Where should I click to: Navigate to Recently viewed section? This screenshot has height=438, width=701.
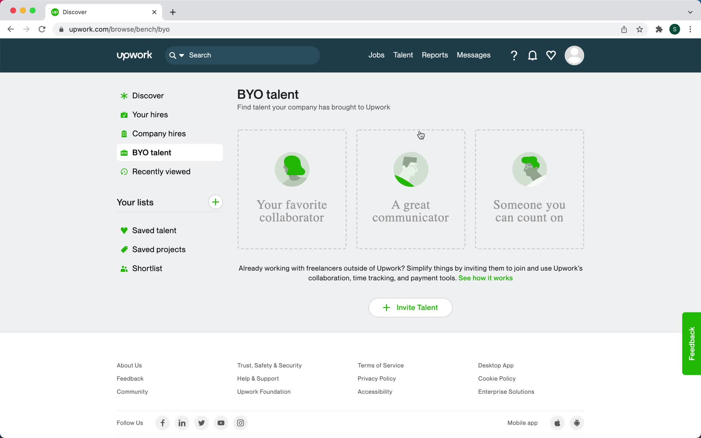click(x=161, y=171)
